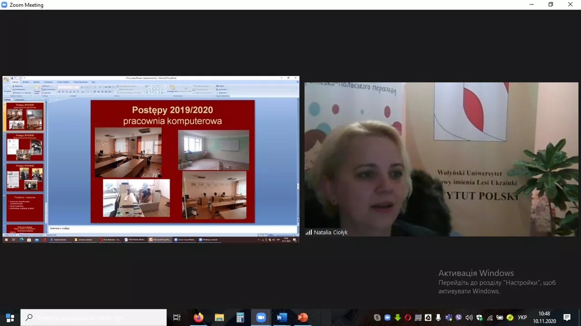This screenshot has height=326, width=581.
Task: Click the Skype icon in system tray
Action: (377, 317)
